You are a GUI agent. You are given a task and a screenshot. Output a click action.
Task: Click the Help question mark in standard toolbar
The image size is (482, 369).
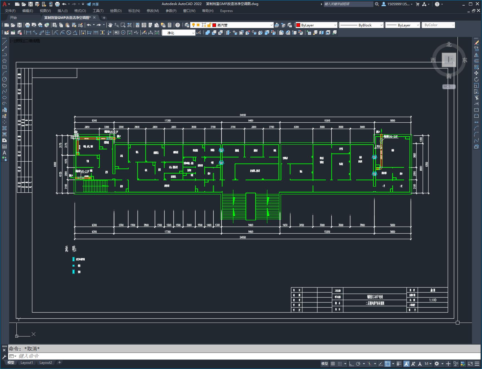[178, 25]
